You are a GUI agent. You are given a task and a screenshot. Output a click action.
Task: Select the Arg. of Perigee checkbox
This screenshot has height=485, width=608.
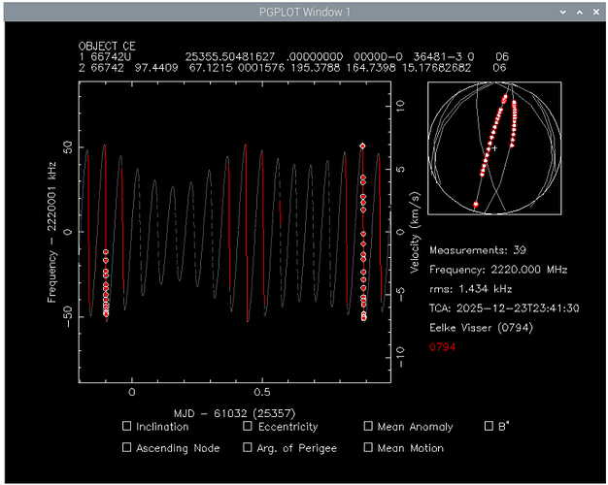coord(248,447)
